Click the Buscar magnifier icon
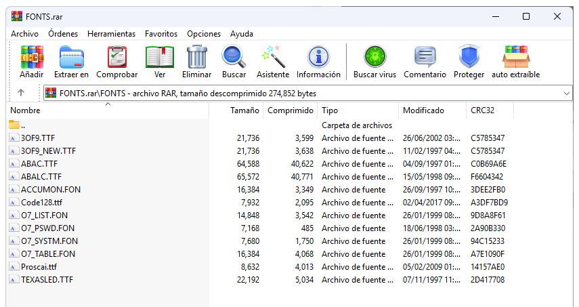 coord(234,57)
